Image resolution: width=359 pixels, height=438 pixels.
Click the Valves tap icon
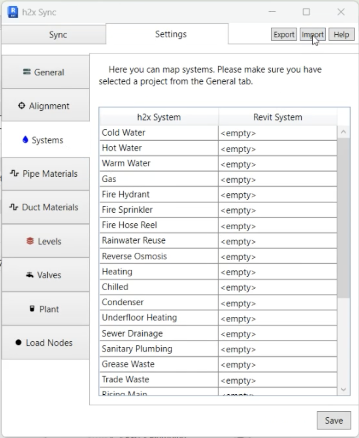pos(30,275)
